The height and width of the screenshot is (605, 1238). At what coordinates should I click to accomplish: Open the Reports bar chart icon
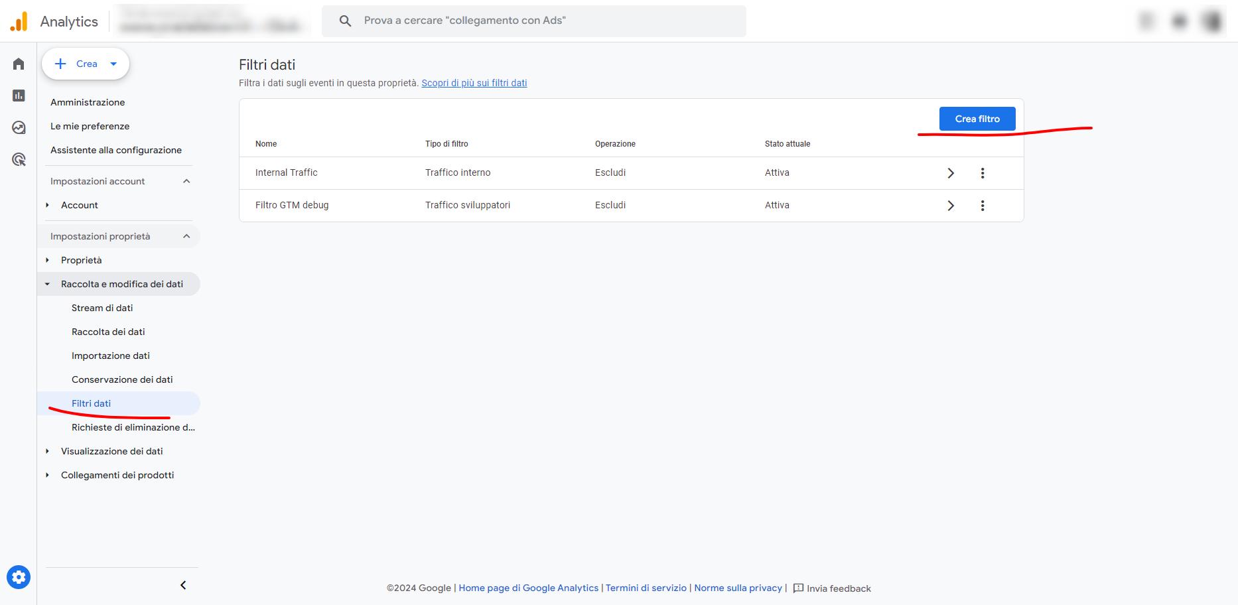[19, 96]
